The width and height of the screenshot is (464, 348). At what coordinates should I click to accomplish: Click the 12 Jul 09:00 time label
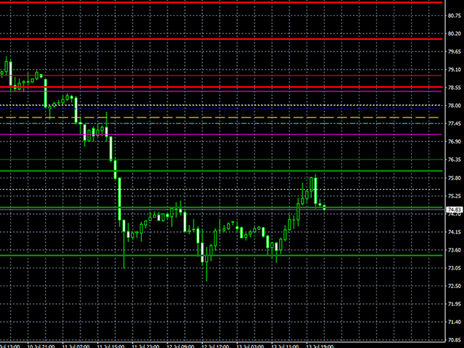(181, 346)
